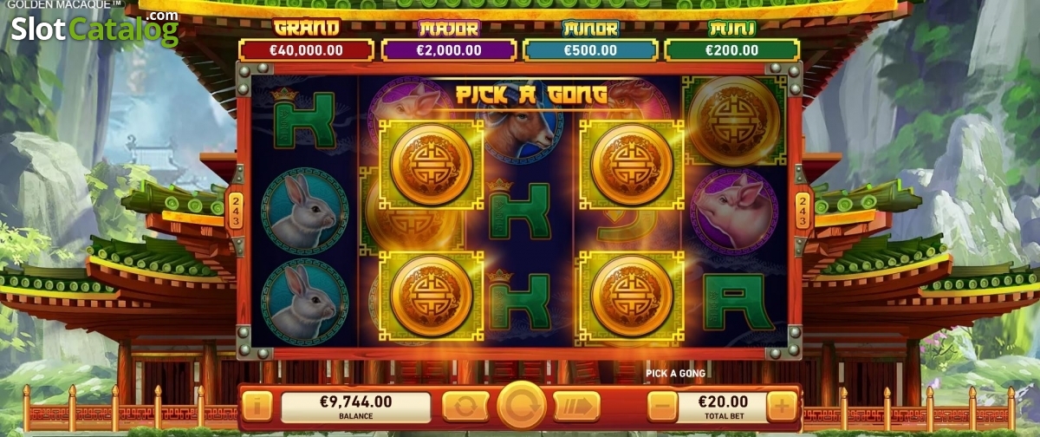Click the right 243 ways badge
The width and height of the screenshot is (1040, 437).
(803, 211)
